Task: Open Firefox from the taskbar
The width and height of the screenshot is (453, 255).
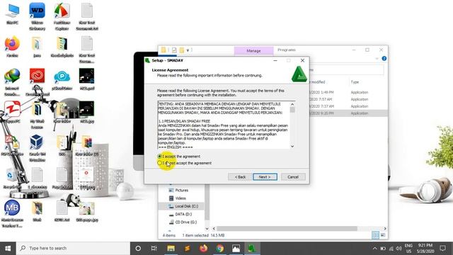Action: pyautogui.click(x=203, y=249)
